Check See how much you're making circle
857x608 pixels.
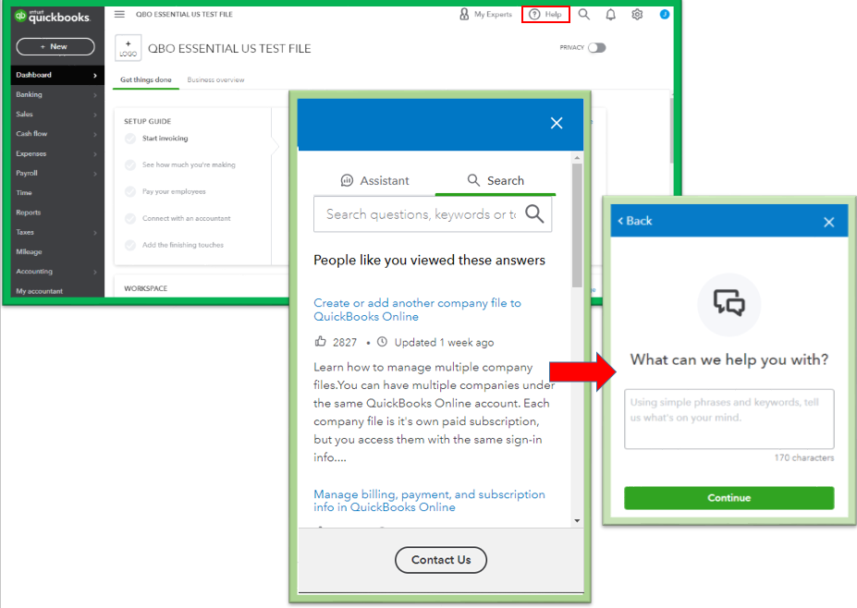[130, 165]
